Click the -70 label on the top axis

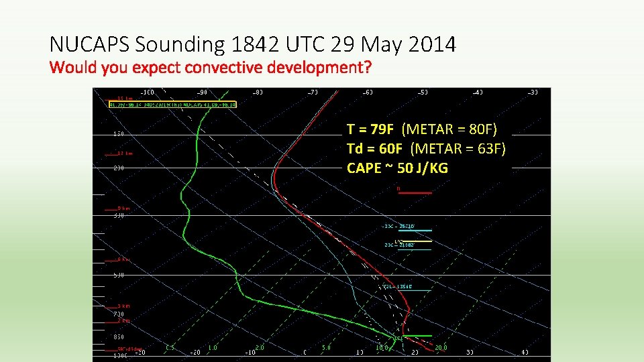(313, 93)
